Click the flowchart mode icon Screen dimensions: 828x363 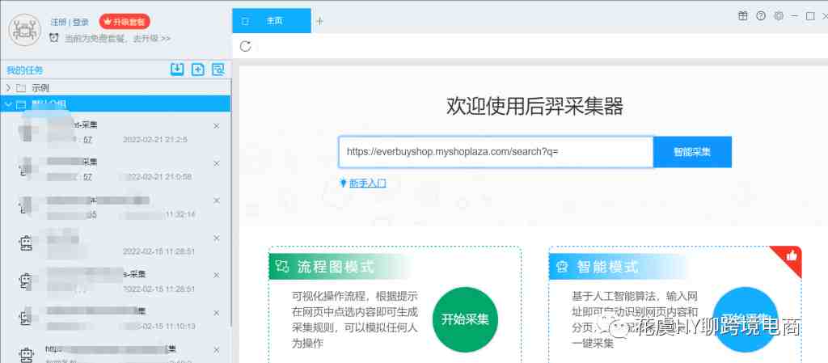(282, 267)
